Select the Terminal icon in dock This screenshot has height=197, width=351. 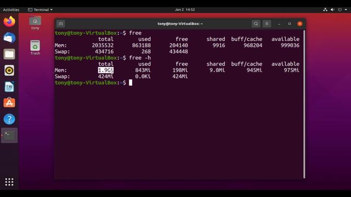[x=9, y=135]
